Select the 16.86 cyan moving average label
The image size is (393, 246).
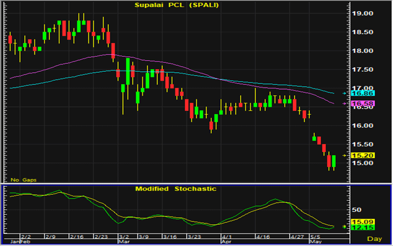pos(362,94)
